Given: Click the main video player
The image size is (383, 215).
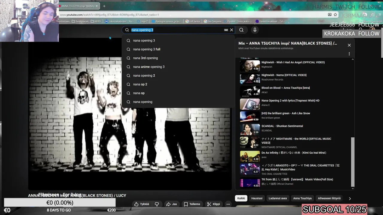Looking at the screenshot, I should click(130, 113).
